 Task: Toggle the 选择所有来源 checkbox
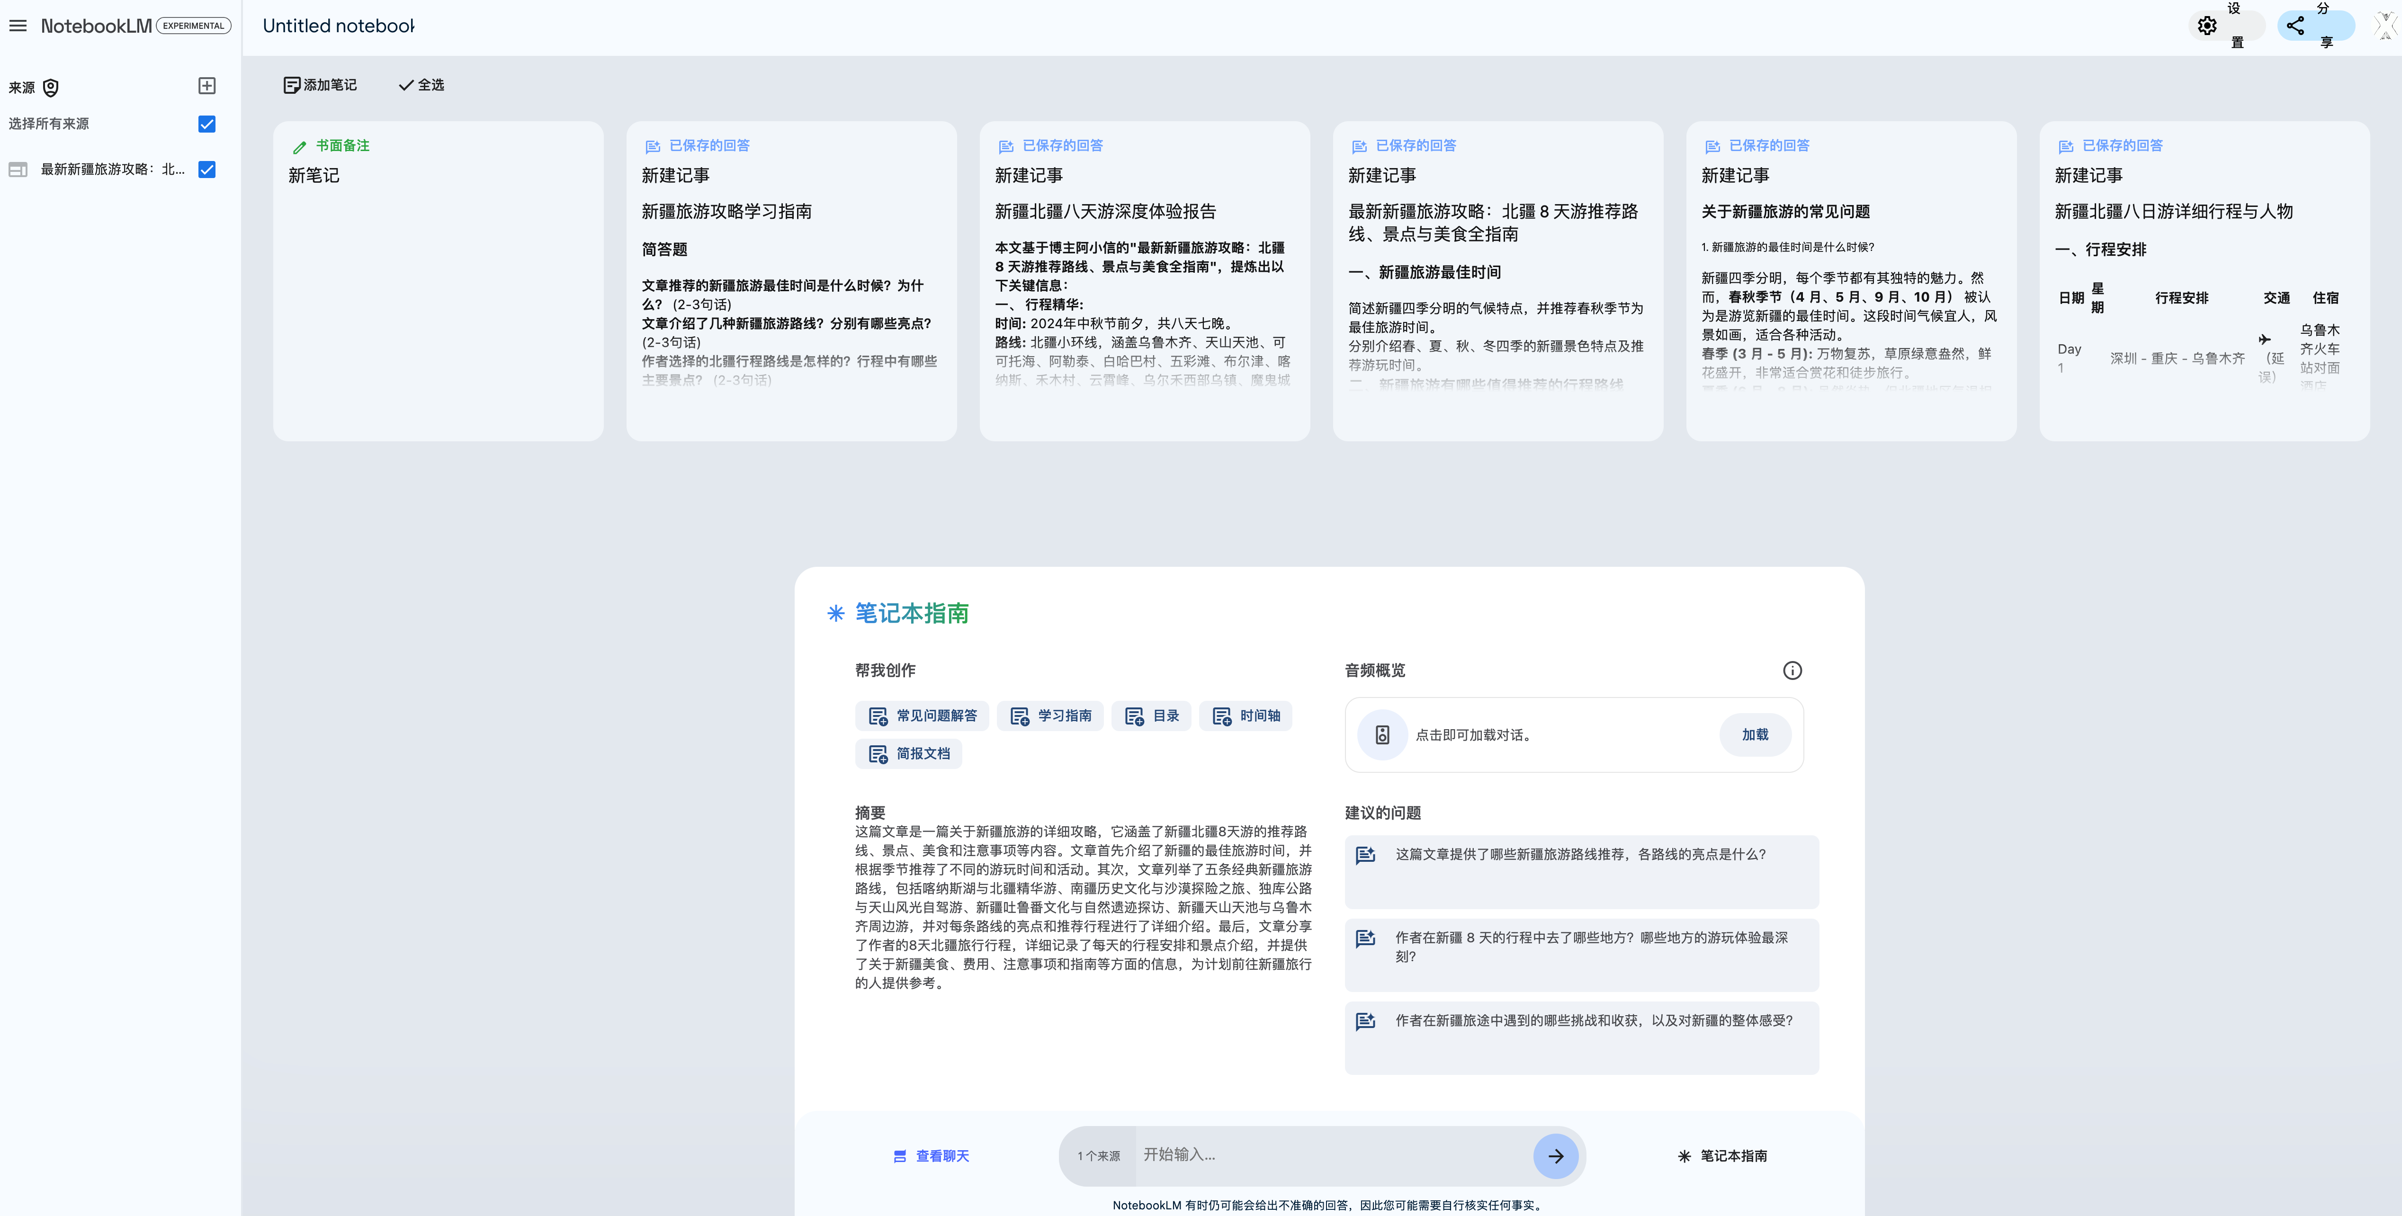click(207, 124)
